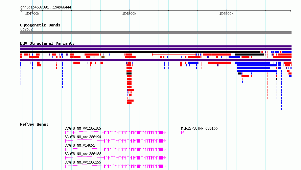
Task: Select the long thin red line variant with end caps
Action: (174, 55)
